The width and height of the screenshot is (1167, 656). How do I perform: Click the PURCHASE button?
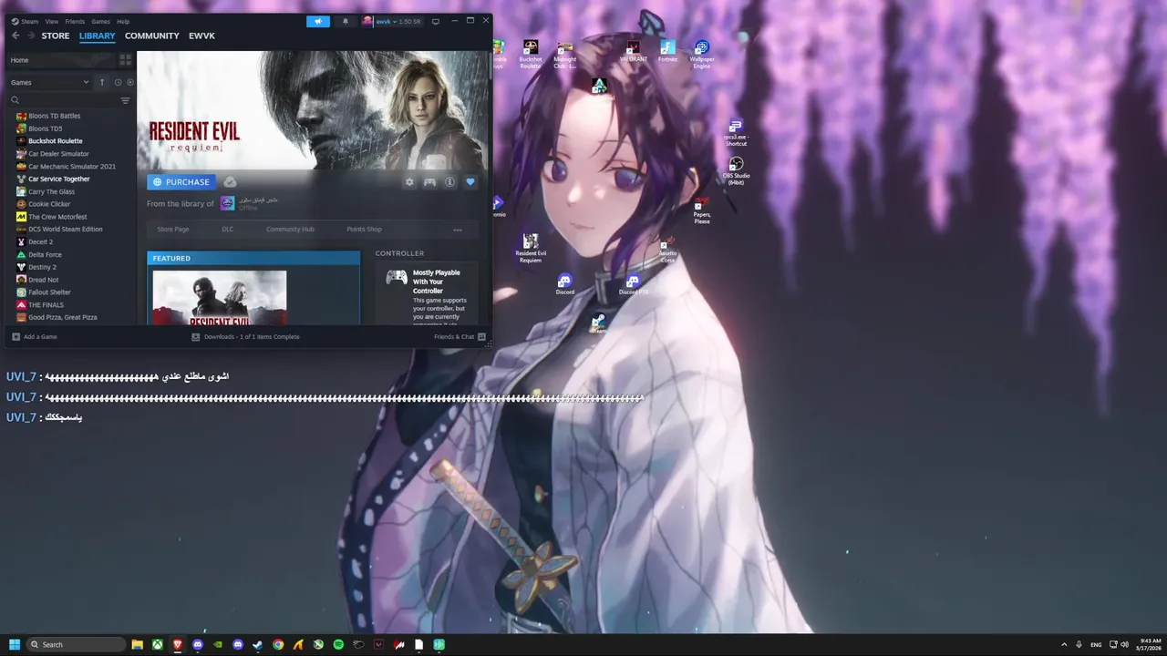point(181,182)
